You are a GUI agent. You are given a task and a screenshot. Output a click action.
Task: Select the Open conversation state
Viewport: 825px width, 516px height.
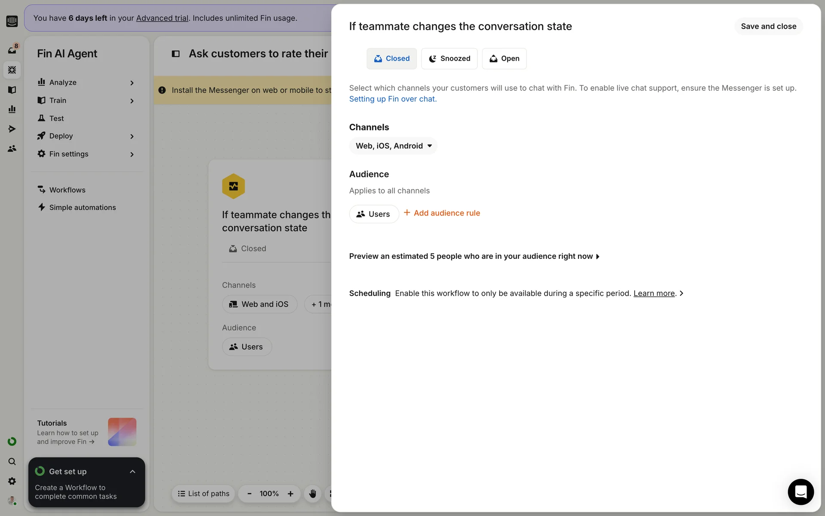(x=504, y=58)
